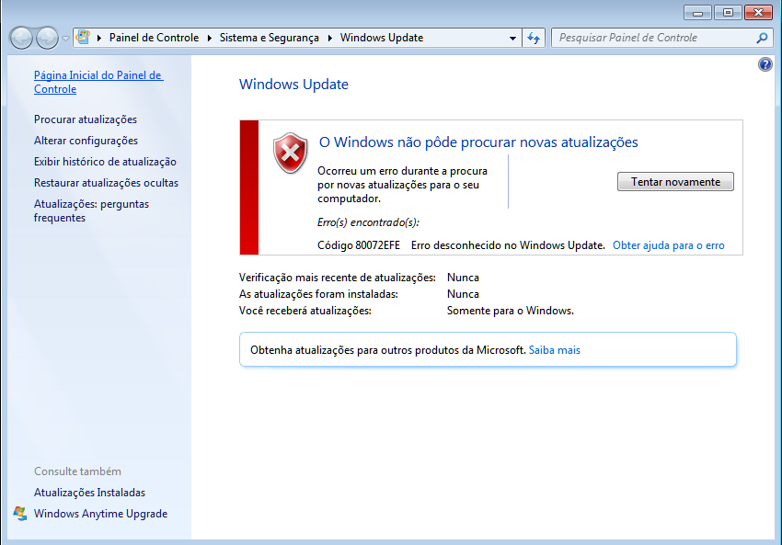Close the Windows Update window
Image resolution: width=782 pixels, height=545 pixels.
point(758,13)
